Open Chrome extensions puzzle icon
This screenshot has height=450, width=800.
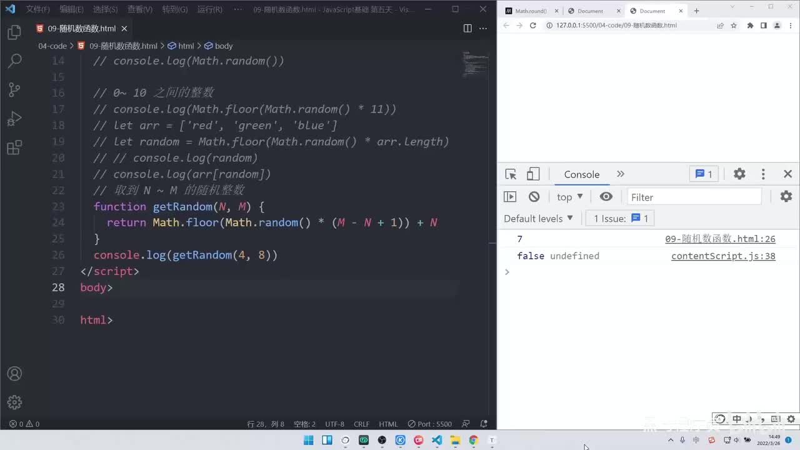click(x=750, y=26)
